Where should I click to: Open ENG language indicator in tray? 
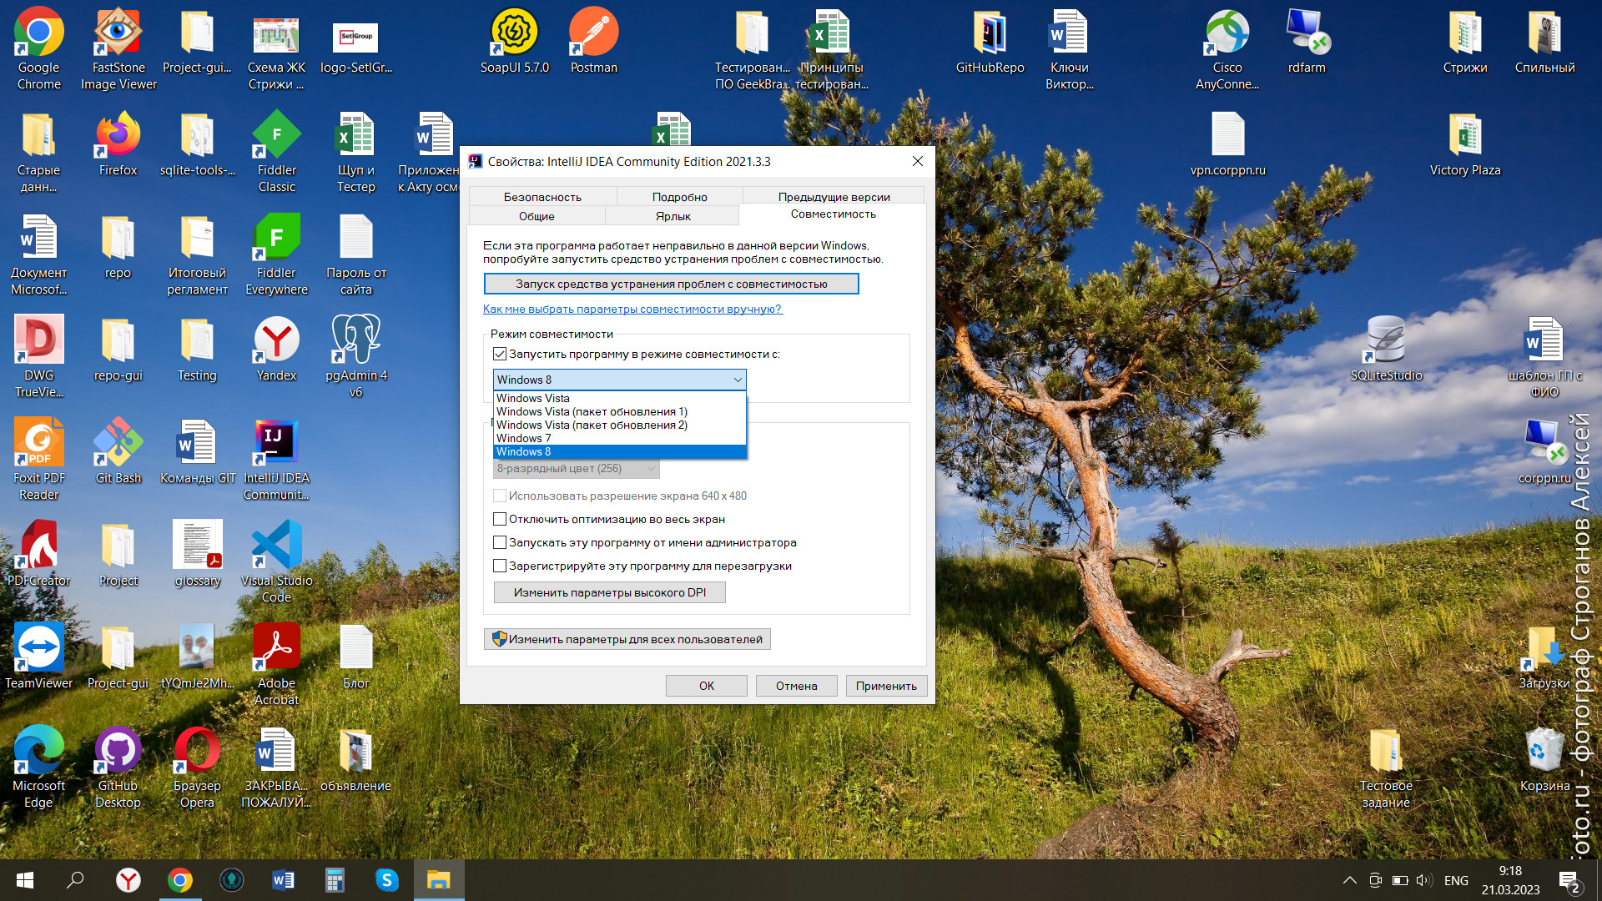click(x=1456, y=880)
